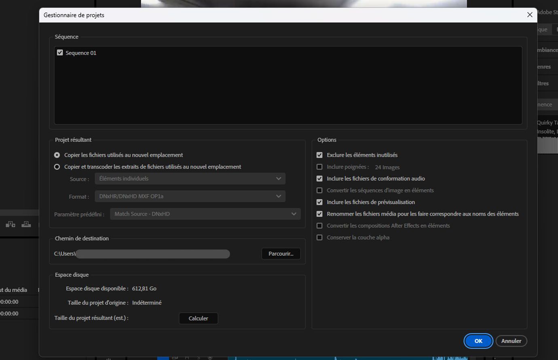Click the audio waveform thumbnail behind the dialog
Viewport: 558px width, 360px height.
(x=547, y=145)
